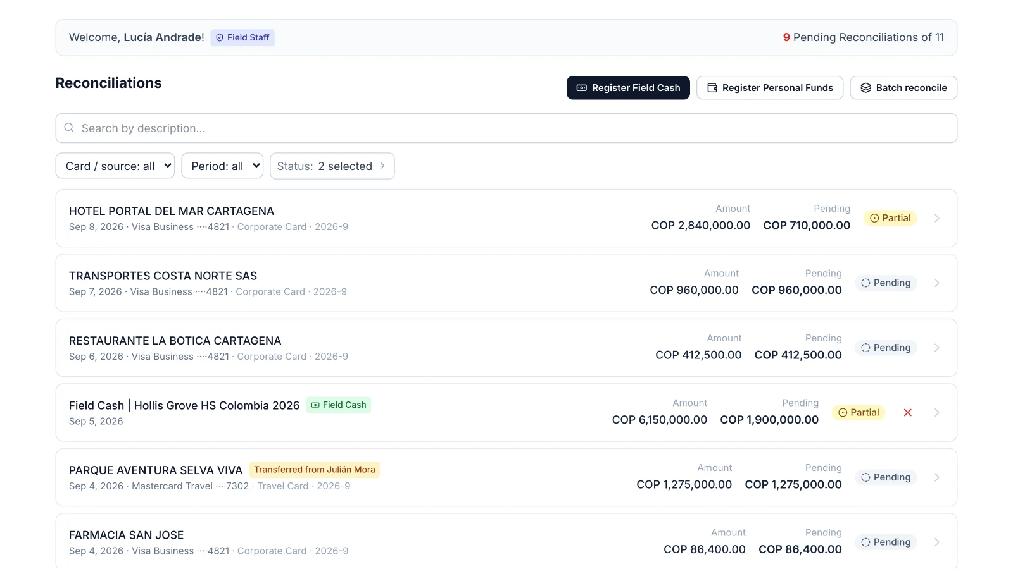Click Register Field Cash button
Viewport: 1013px width, 569px height.
pyautogui.click(x=628, y=88)
